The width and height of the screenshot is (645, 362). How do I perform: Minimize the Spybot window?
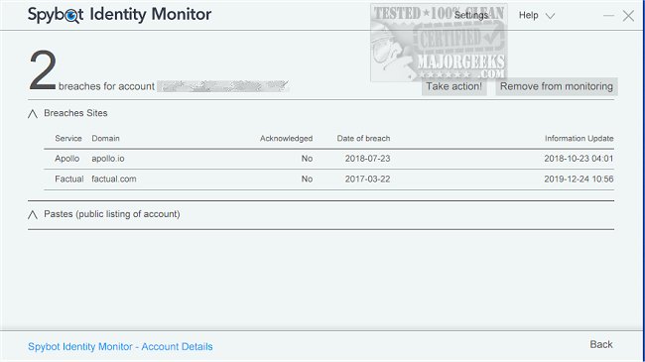click(x=608, y=16)
